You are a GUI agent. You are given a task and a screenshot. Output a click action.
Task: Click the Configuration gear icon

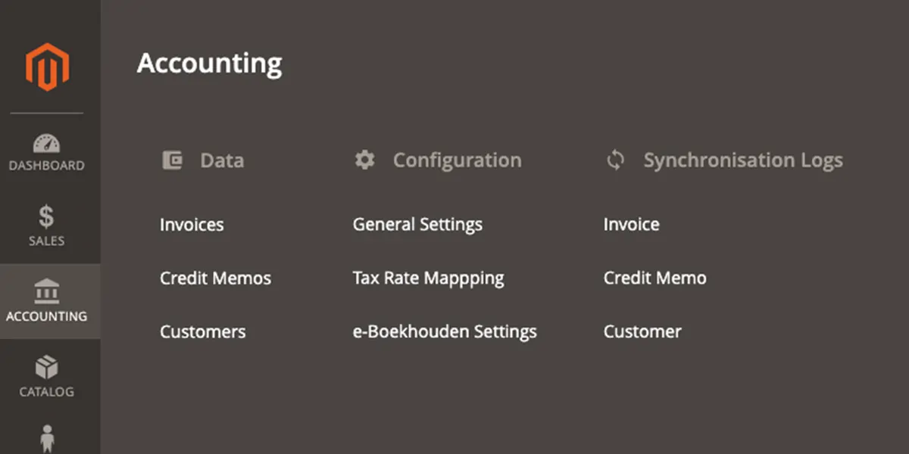(x=365, y=160)
